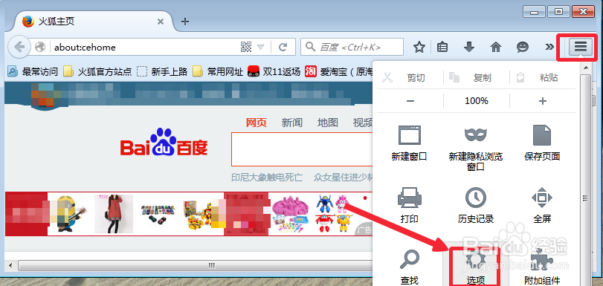The image size is (603, 286).
Task: Click the back navigation arrow
Action: [19, 47]
